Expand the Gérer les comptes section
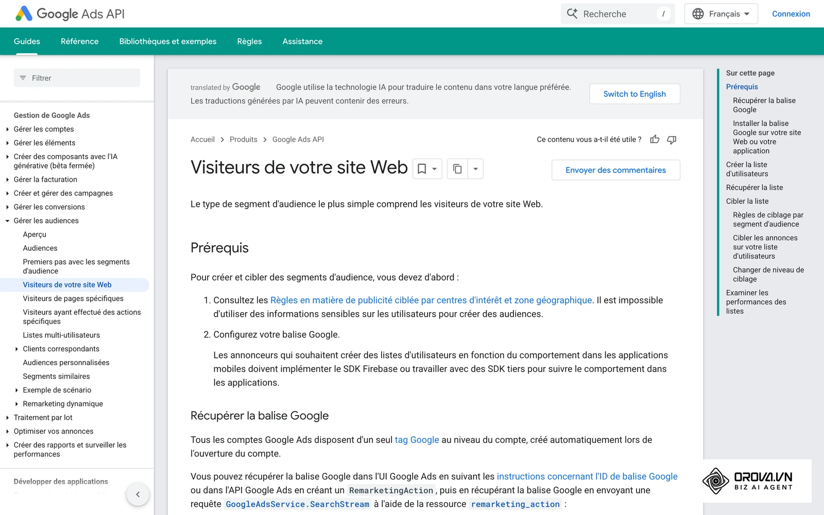Screen dimensions: 824x515 click(7, 129)
